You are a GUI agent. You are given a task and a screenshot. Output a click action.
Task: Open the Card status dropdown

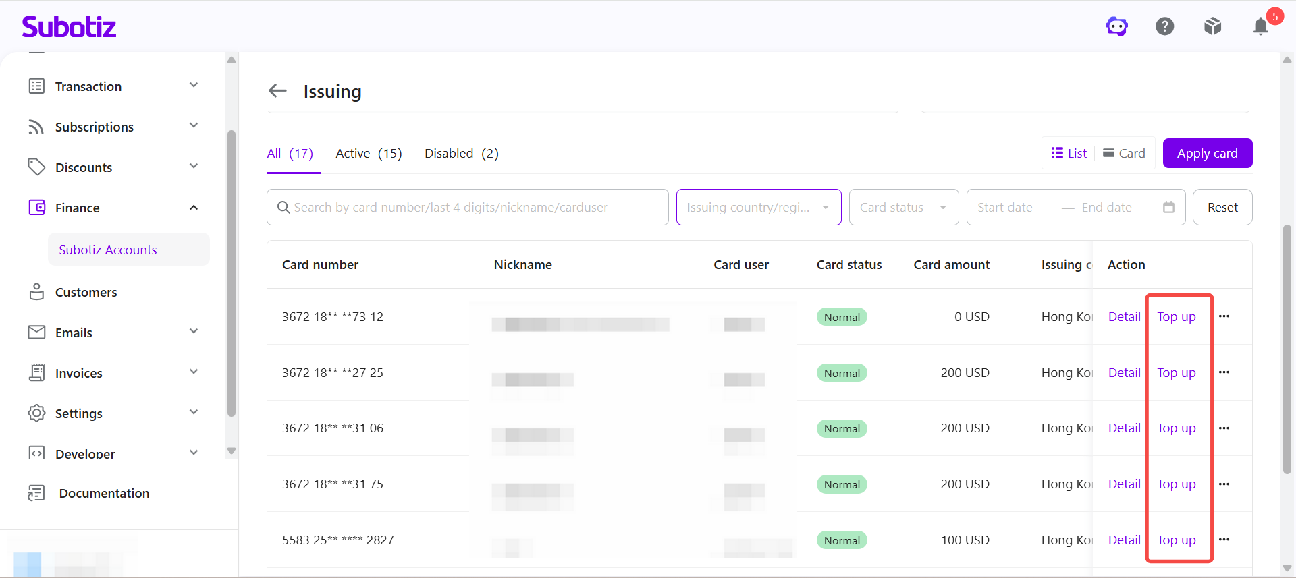pos(904,207)
